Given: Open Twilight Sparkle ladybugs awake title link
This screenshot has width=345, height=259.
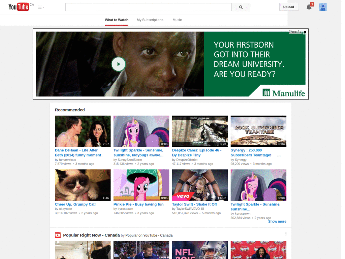Looking at the screenshot, I should 138,153.
